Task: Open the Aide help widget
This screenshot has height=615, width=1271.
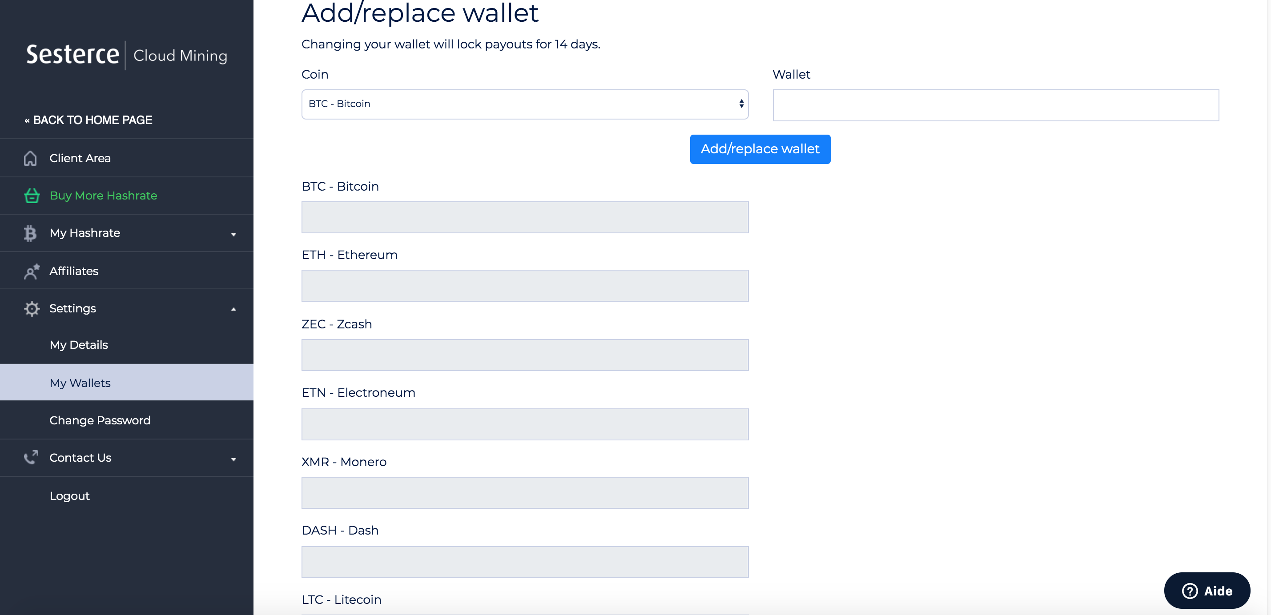Action: point(1207,591)
